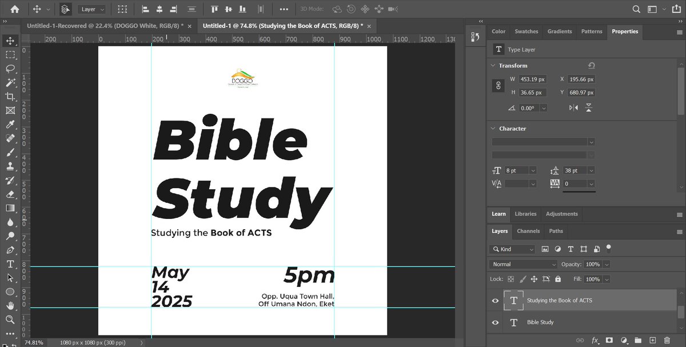Go to the Photoshop Home screen icon
The height and width of the screenshot is (347, 686).
point(14,9)
